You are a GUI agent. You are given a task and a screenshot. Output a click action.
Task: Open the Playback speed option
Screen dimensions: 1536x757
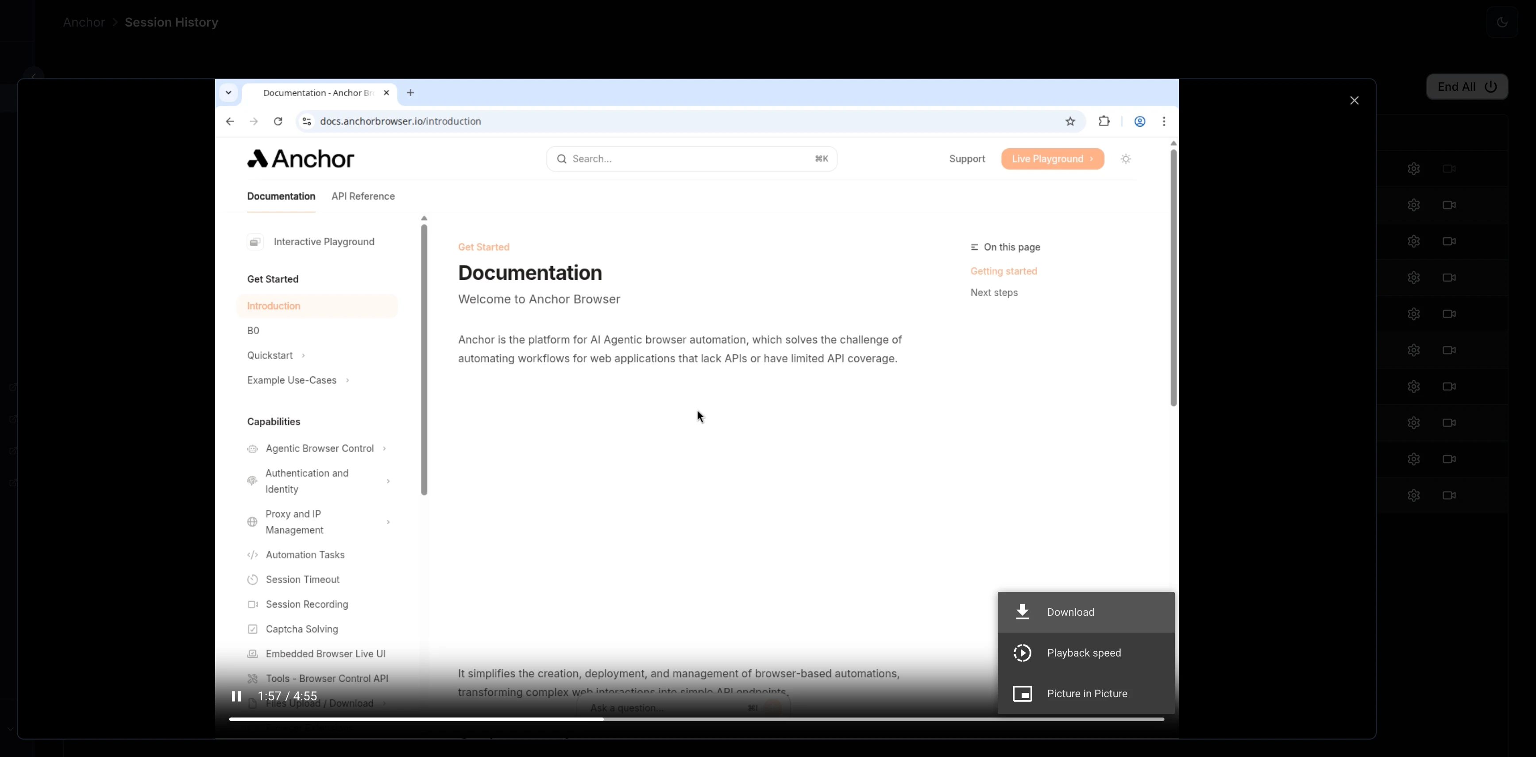tap(1084, 653)
